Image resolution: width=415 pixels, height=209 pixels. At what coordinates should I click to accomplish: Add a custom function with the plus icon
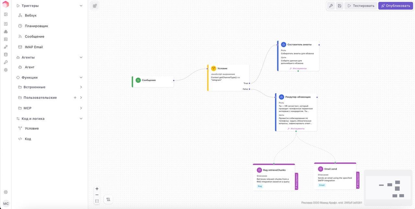75,98
